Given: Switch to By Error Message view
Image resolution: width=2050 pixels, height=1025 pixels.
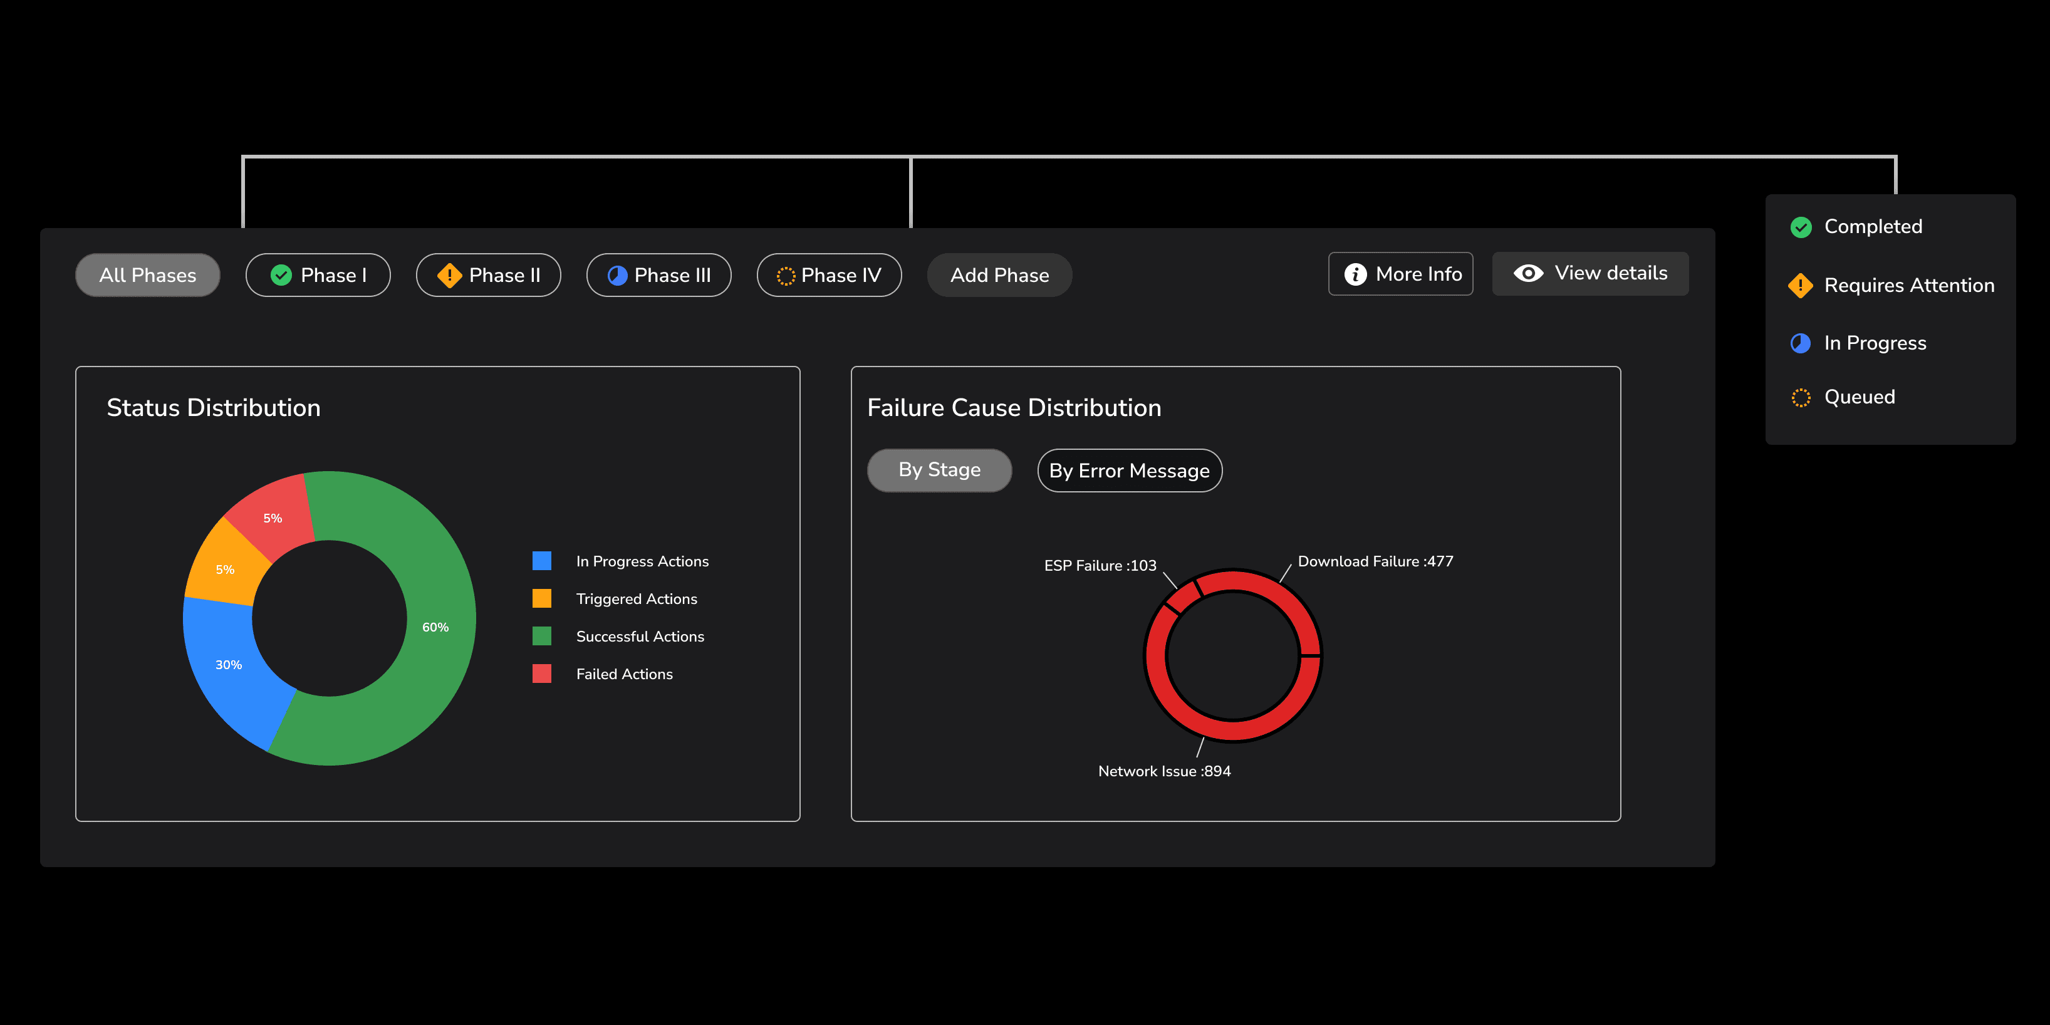Looking at the screenshot, I should point(1129,471).
